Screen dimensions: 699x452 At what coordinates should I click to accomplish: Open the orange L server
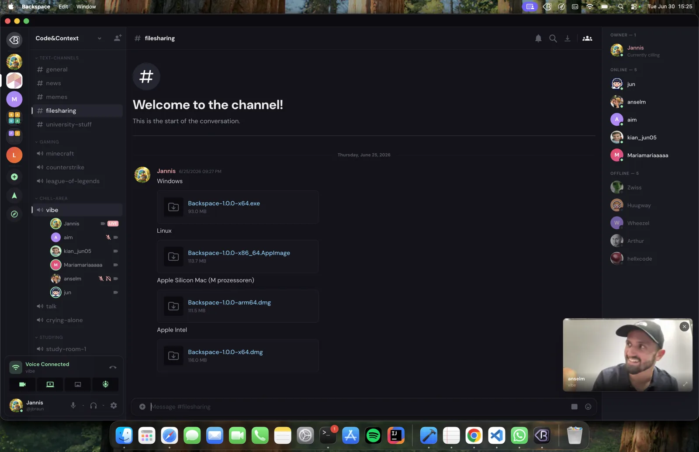coord(14,155)
